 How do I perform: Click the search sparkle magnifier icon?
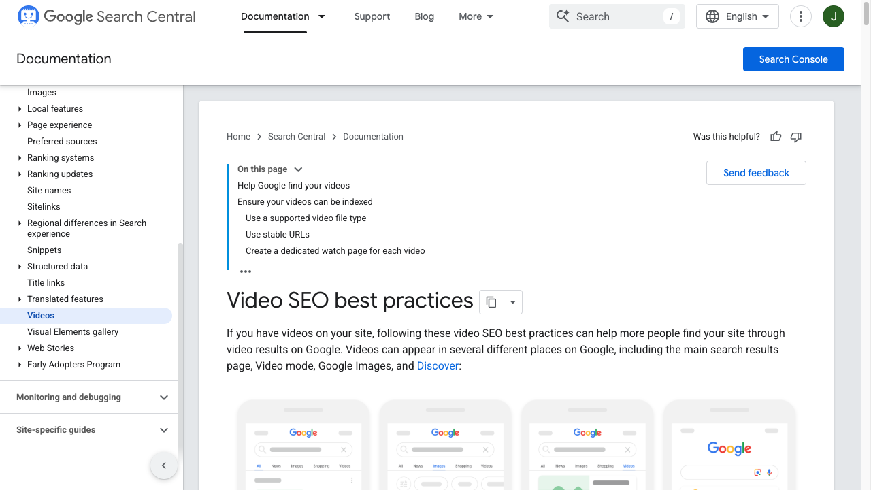point(563,16)
